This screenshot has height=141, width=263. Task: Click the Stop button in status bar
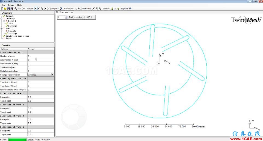pyautogui.click(x=30, y=139)
